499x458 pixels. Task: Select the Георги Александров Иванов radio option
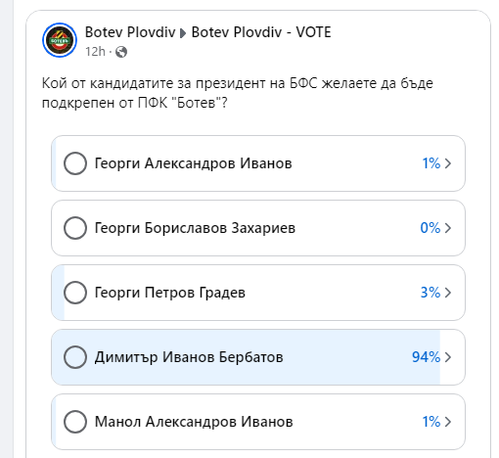[75, 163]
